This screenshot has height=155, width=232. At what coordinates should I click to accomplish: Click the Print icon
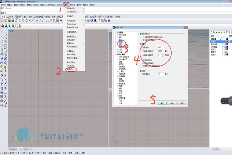pyautogui.click(x=13, y=20)
